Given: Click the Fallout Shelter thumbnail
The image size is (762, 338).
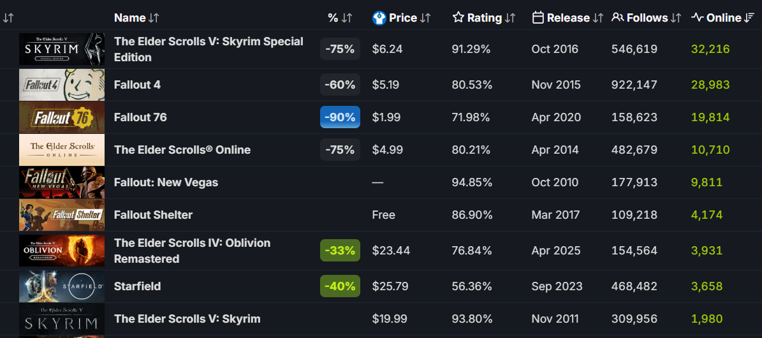Looking at the screenshot, I should point(61,215).
